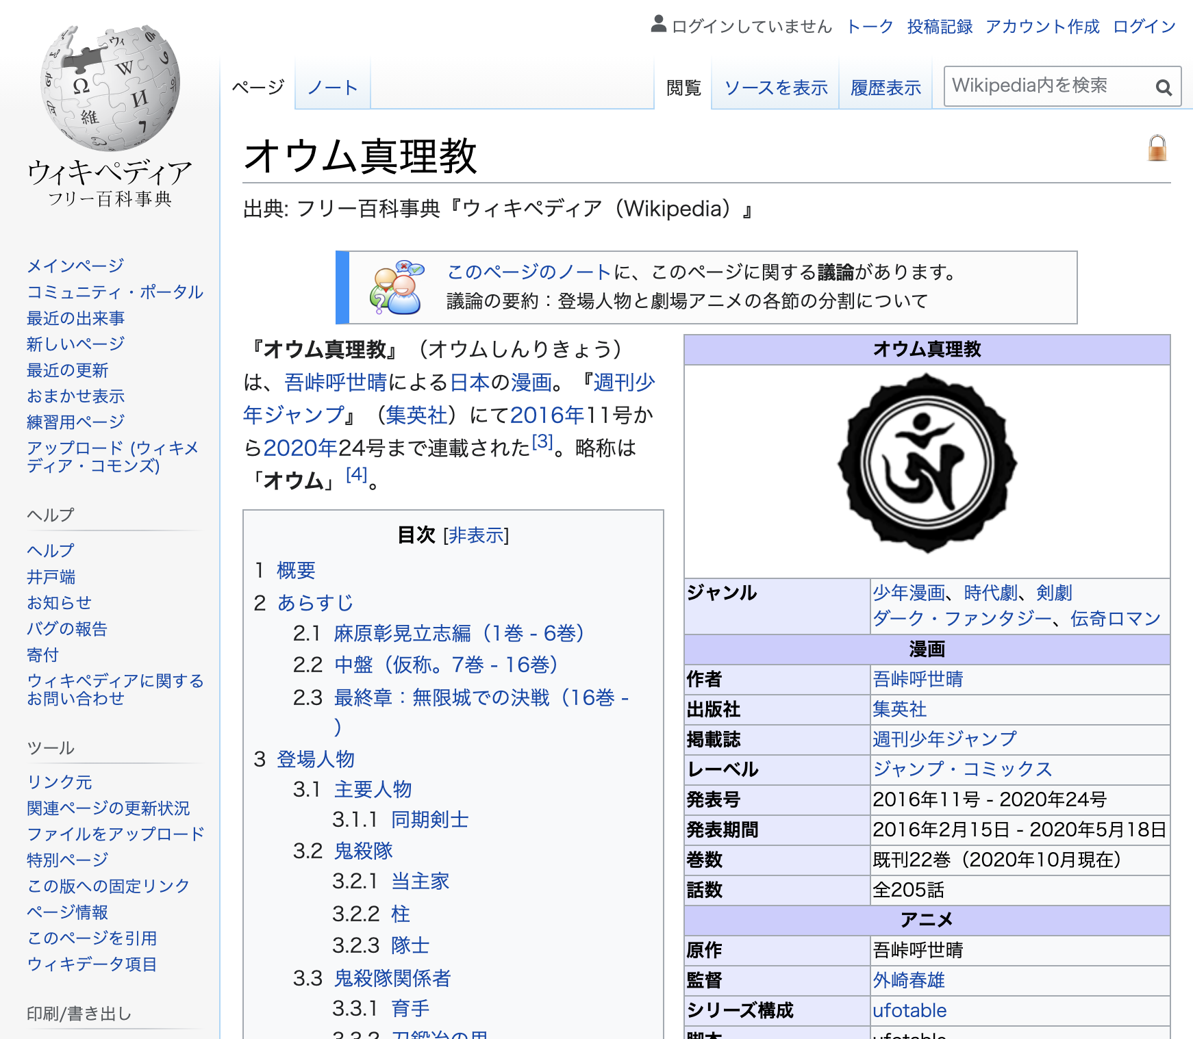Jump to 概要 section in contents
Image resolution: width=1193 pixels, height=1039 pixels.
tap(296, 570)
